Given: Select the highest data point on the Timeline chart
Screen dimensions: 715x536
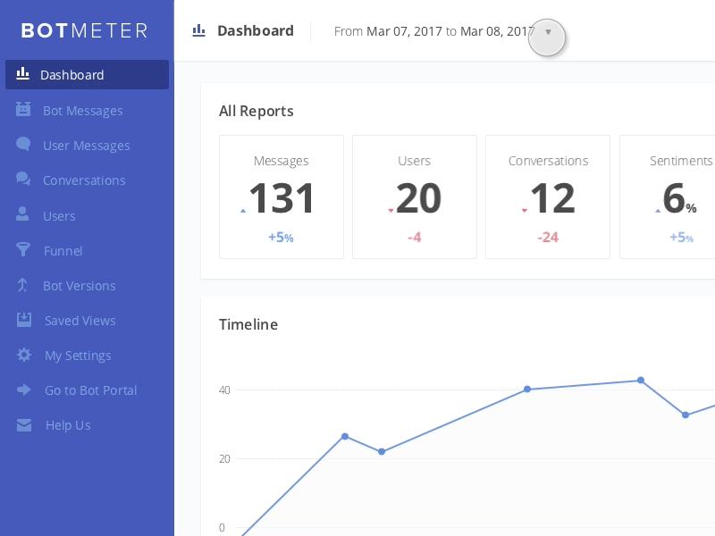Looking at the screenshot, I should (641, 381).
